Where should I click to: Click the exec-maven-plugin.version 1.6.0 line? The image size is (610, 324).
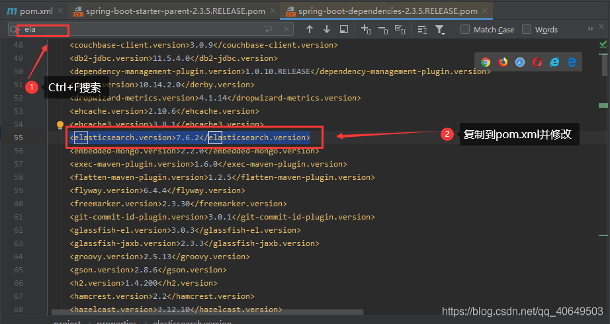click(x=208, y=164)
